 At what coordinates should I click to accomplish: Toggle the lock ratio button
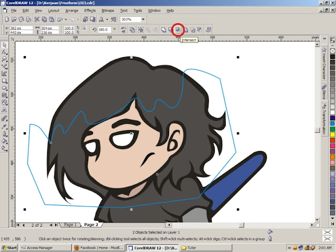(84, 29)
